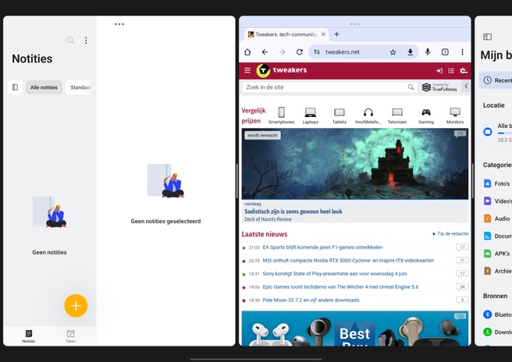The height and width of the screenshot is (362, 512).
Task: Collapse the TrueFullstaq banner with the chevron
Action: point(466,87)
